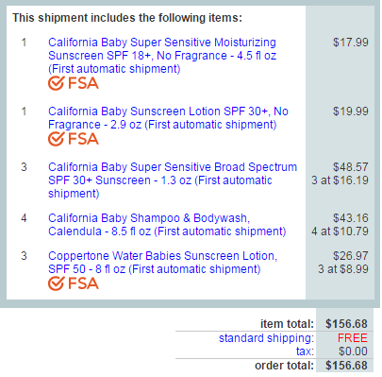Viewport: 382px width, 377px height.
Task: Click the FSA badge under Coppertone Water Babies
Action: pyautogui.click(x=74, y=283)
